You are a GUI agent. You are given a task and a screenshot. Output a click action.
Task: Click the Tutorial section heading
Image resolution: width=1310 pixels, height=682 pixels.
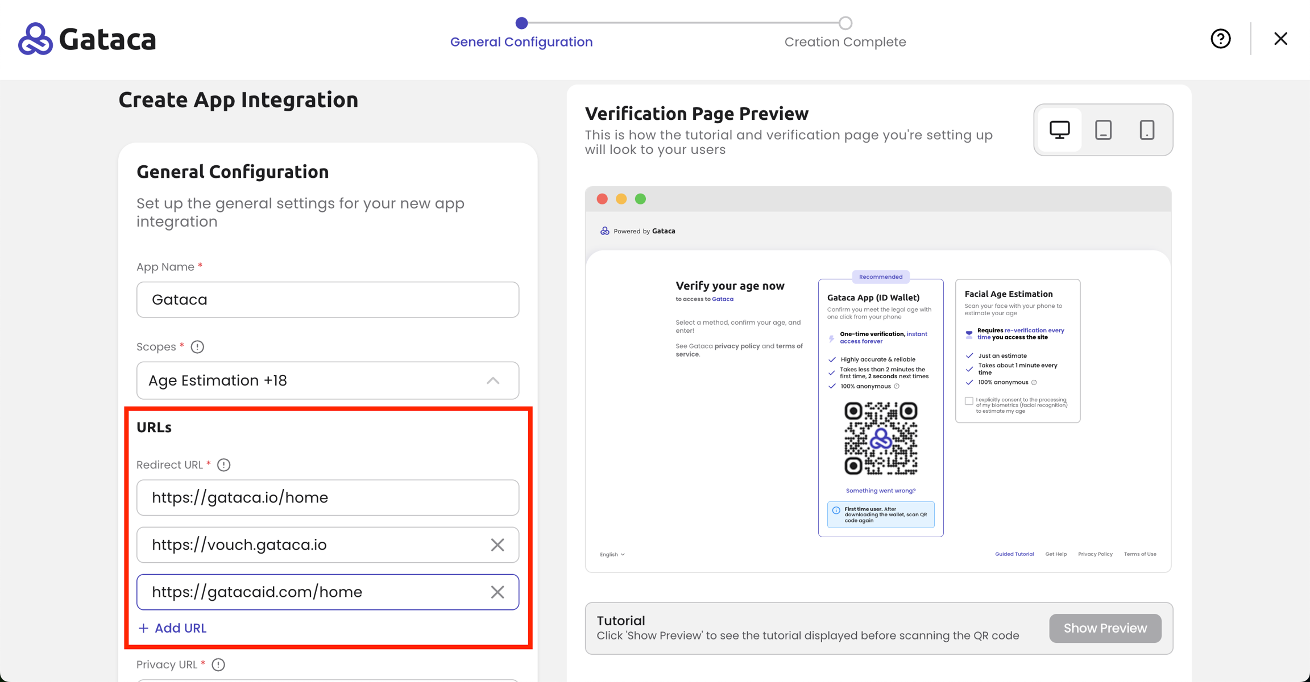click(x=621, y=621)
